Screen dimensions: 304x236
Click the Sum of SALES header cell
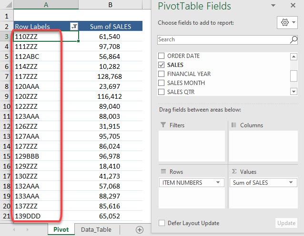tap(111, 26)
